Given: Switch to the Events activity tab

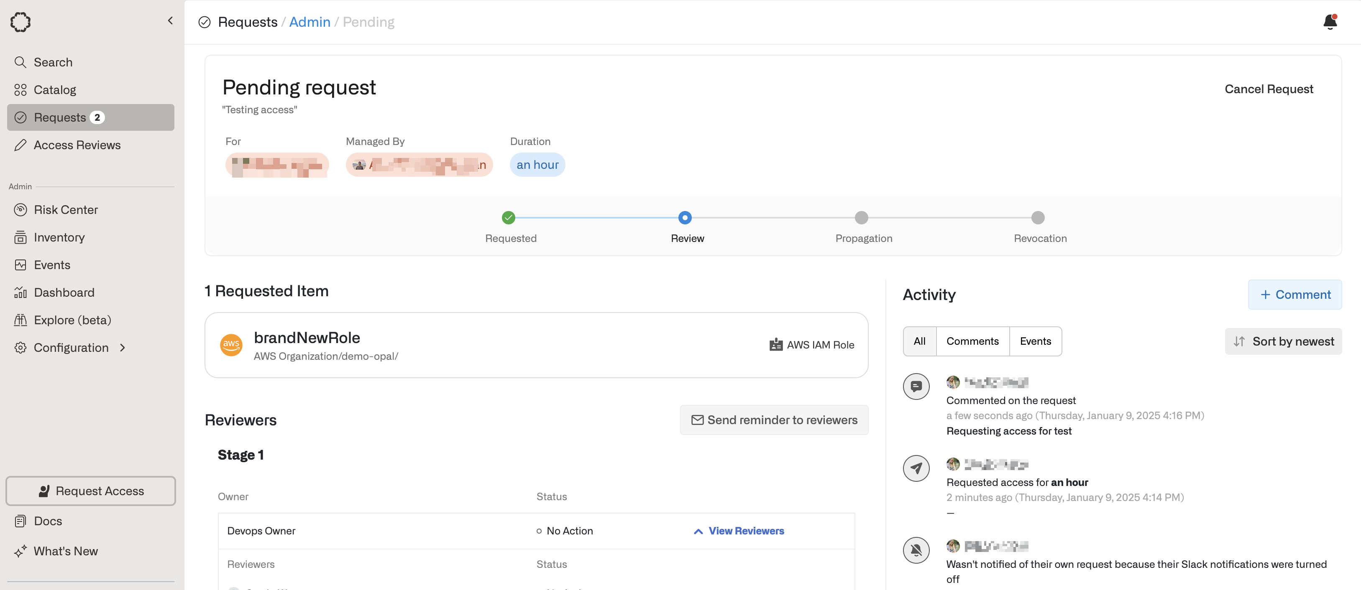Looking at the screenshot, I should tap(1035, 341).
